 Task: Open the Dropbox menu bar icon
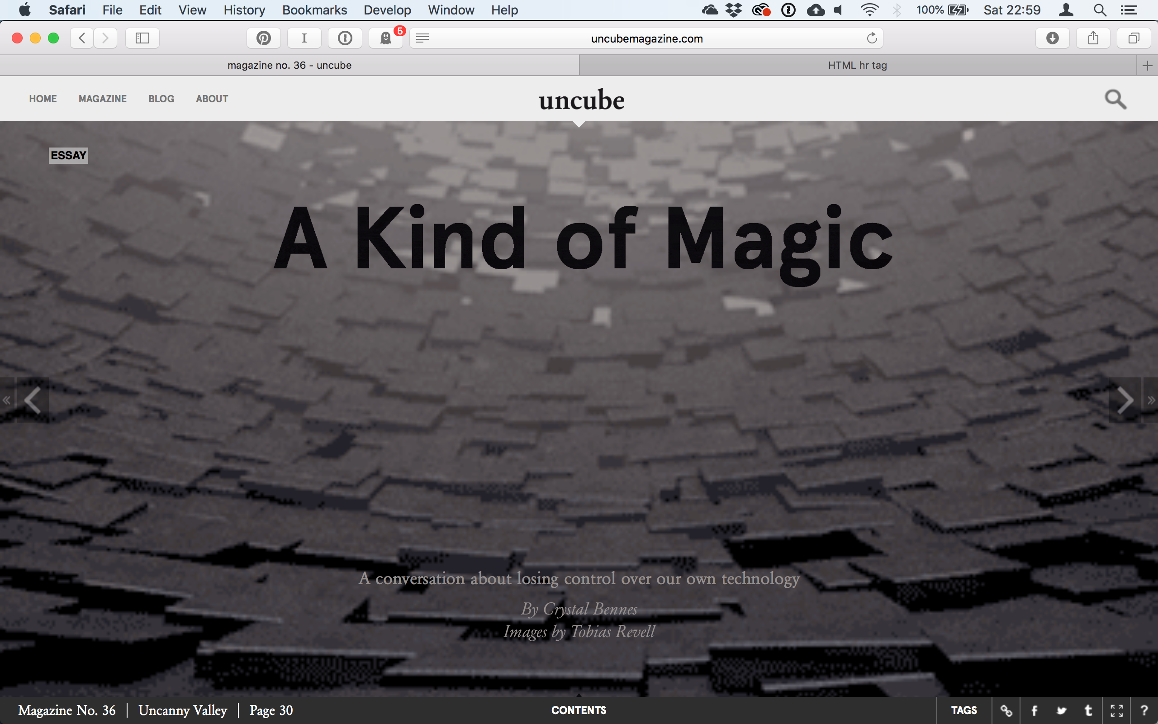pyautogui.click(x=734, y=10)
